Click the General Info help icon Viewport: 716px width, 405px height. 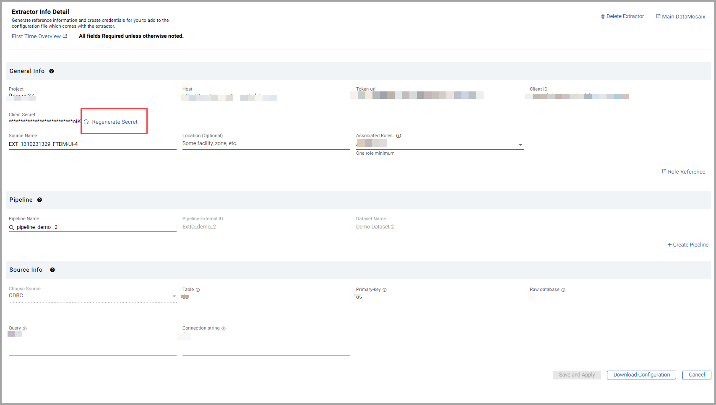click(52, 71)
